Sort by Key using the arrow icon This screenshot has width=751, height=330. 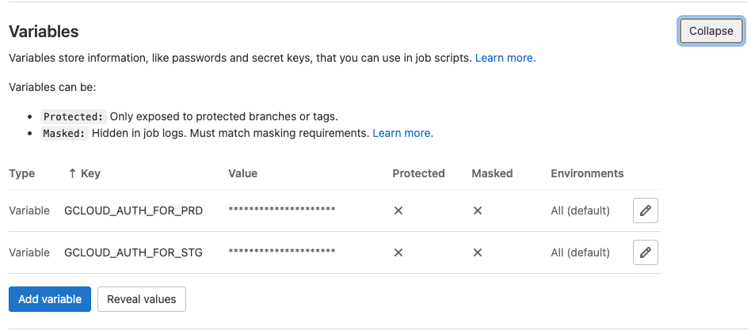click(x=72, y=173)
